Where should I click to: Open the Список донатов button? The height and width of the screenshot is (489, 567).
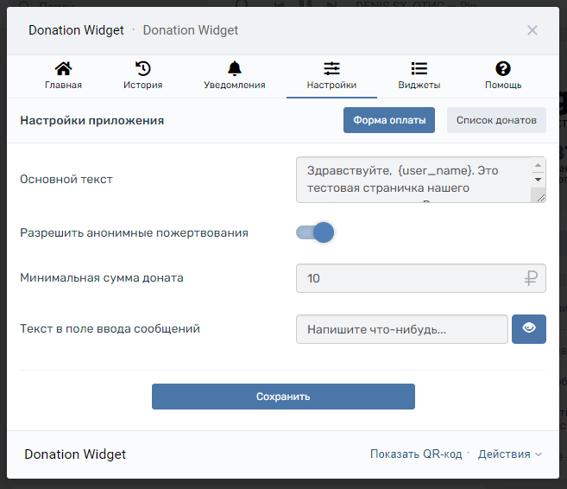click(496, 120)
